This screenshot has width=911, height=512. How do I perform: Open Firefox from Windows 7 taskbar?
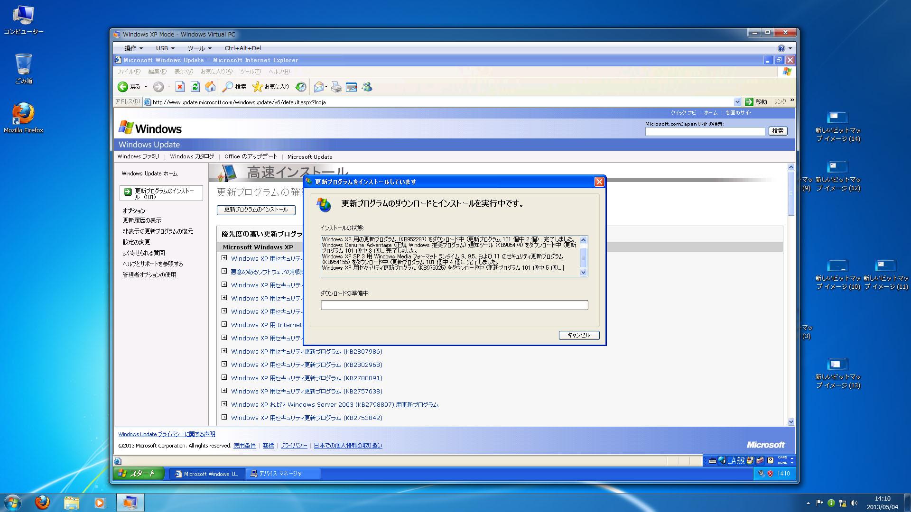pyautogui.click(x=42, y=502)
